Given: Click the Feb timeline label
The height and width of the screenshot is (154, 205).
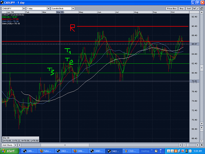Looking at the screenshot, I should click(x=28, y=12).
